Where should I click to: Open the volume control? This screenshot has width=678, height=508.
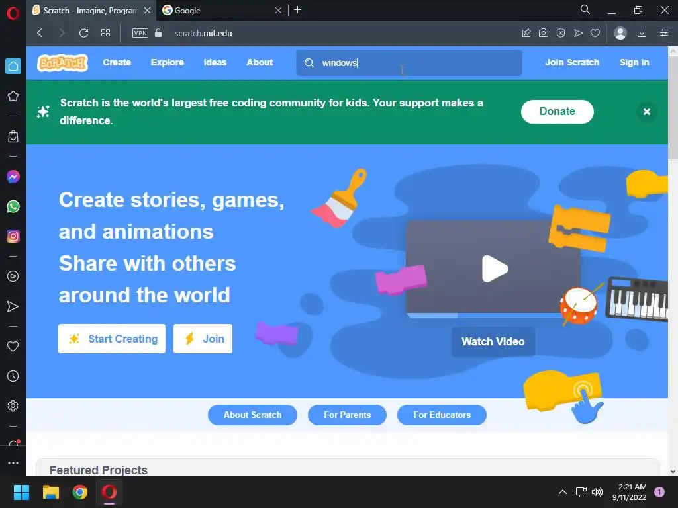pyautogui.click(x=597, y=492)
